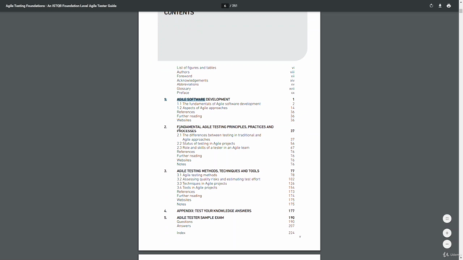Click 'AGILE TESTER SAMPLE EXAM' heading
This screenshot has width=463, height=260.
[200, 217]
